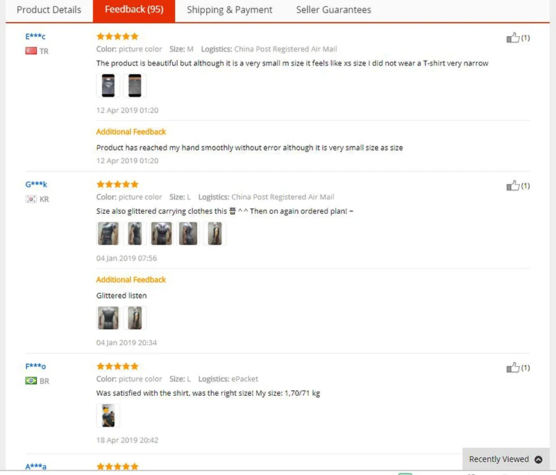The width and height of the screenshot is (556, 475).
Task: Like E***c's review with thumbs-up icon
Action: click(513, 37)
